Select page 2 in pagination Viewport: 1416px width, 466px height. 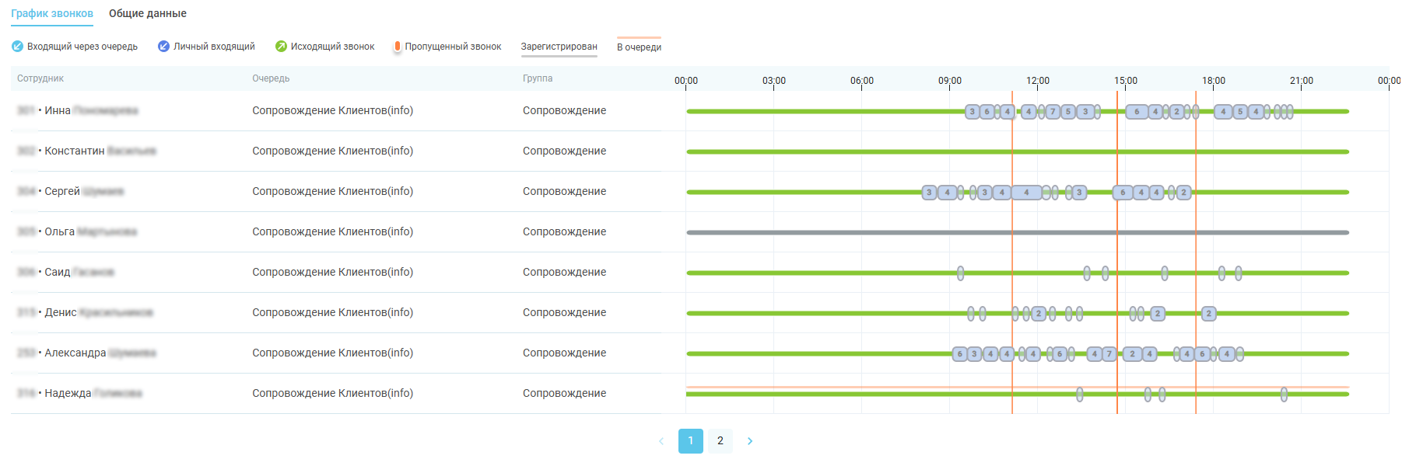click(720, 441)
